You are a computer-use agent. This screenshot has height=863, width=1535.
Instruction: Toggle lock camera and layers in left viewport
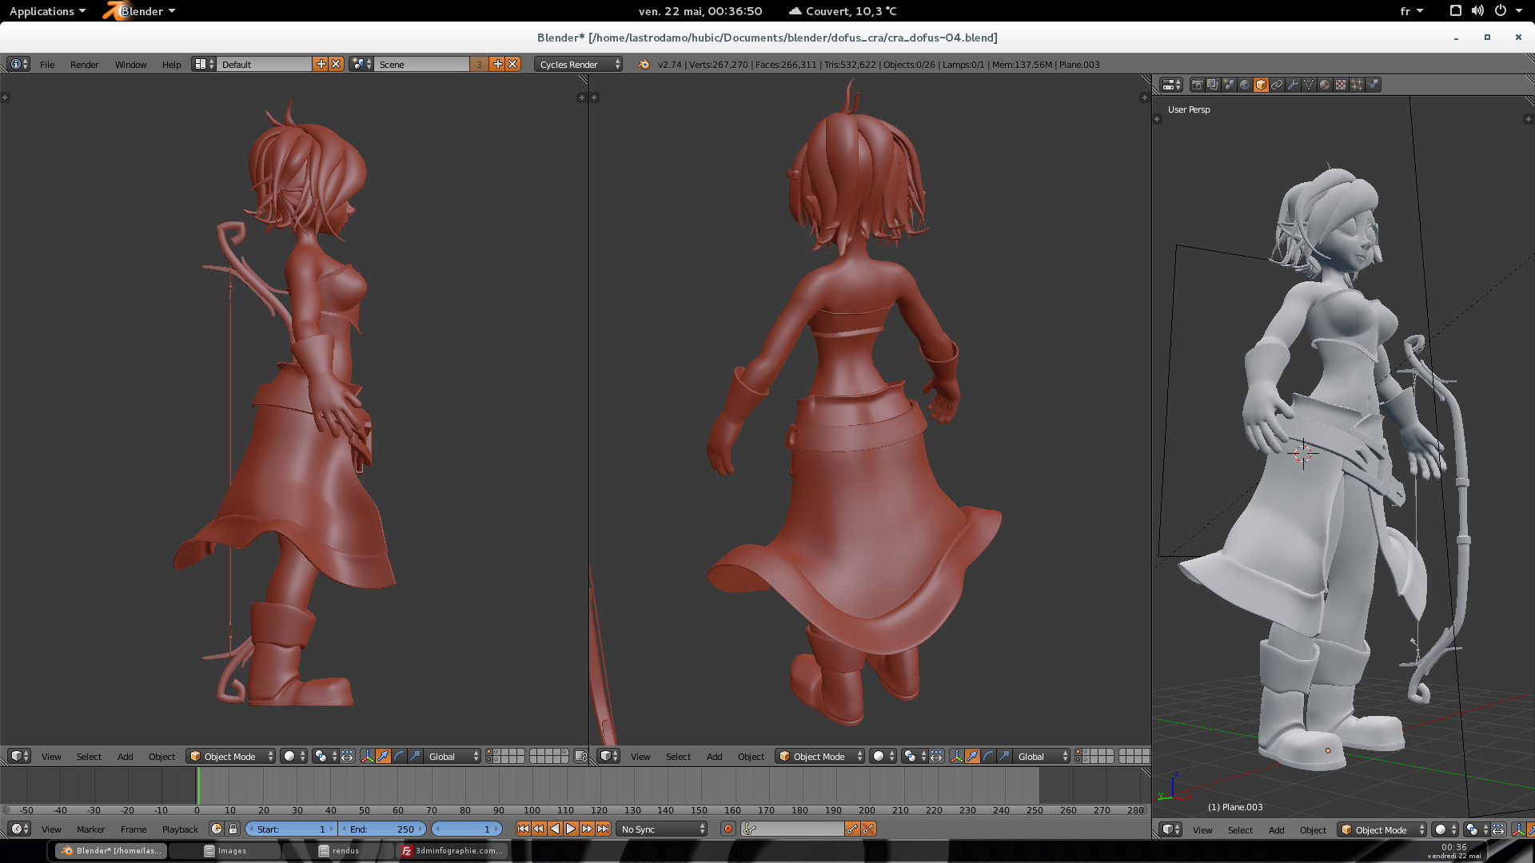coord(581,756)
